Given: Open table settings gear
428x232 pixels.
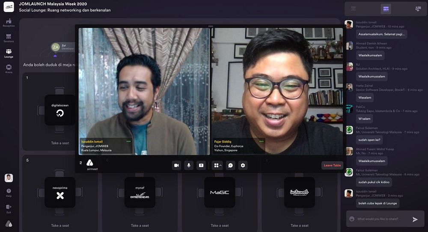Looking at the screenshot, I should click(x=243, y=165).
